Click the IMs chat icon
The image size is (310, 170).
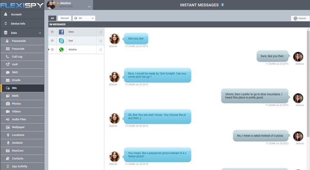coord(7,88)
